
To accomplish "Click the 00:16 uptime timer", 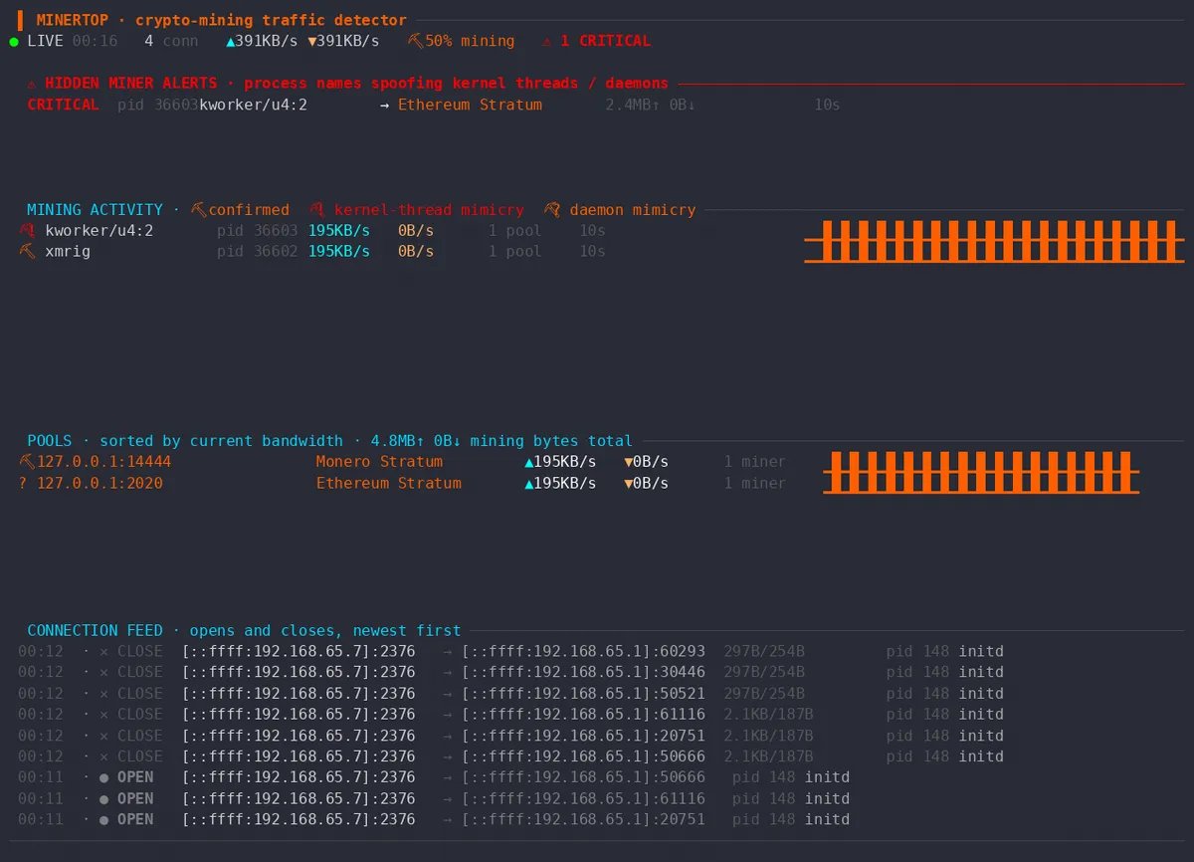I will (x=95, y=41).
